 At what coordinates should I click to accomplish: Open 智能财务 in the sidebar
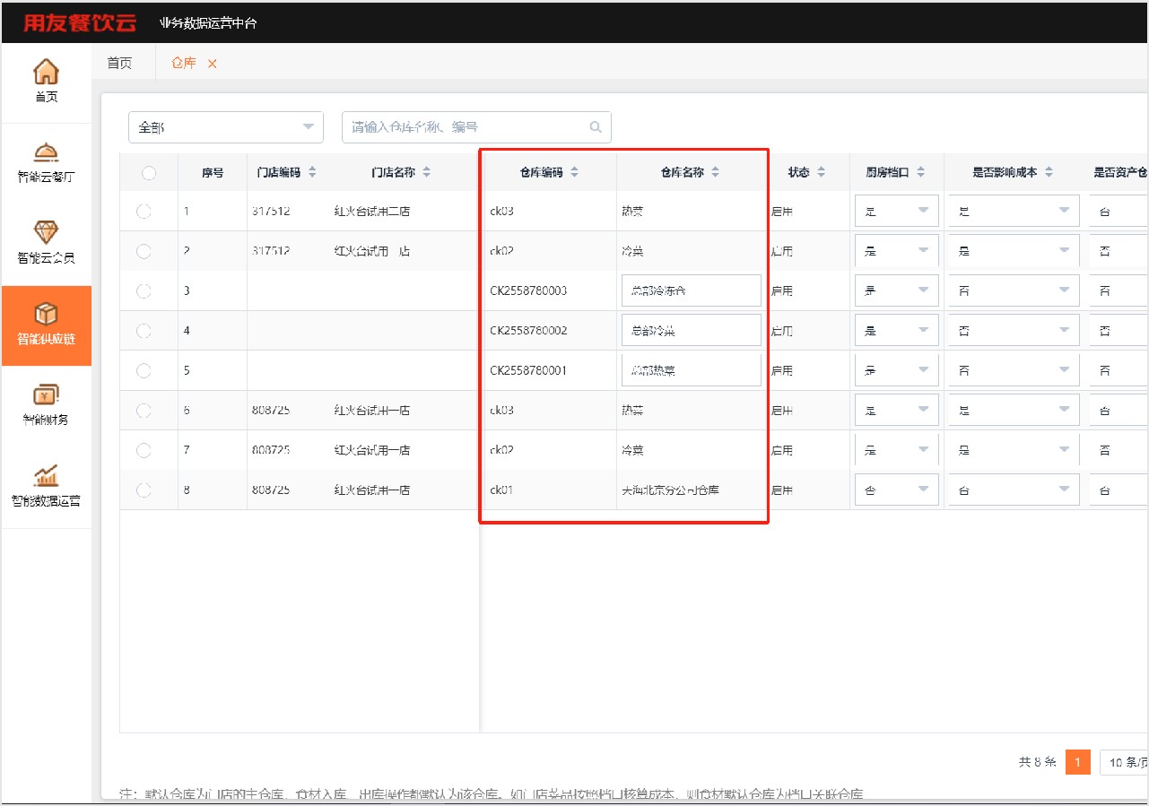(46, 396)
